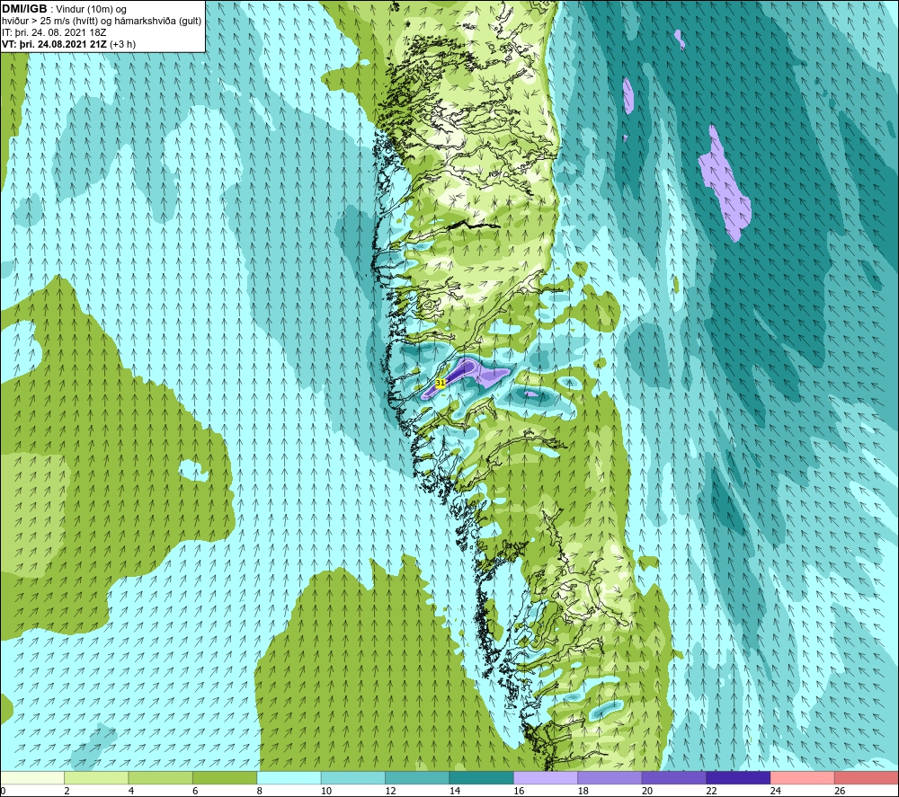
Task: Click the 12–14 m/s teal legend swatch
Action: pyautogui.click(x=417, y=777)
